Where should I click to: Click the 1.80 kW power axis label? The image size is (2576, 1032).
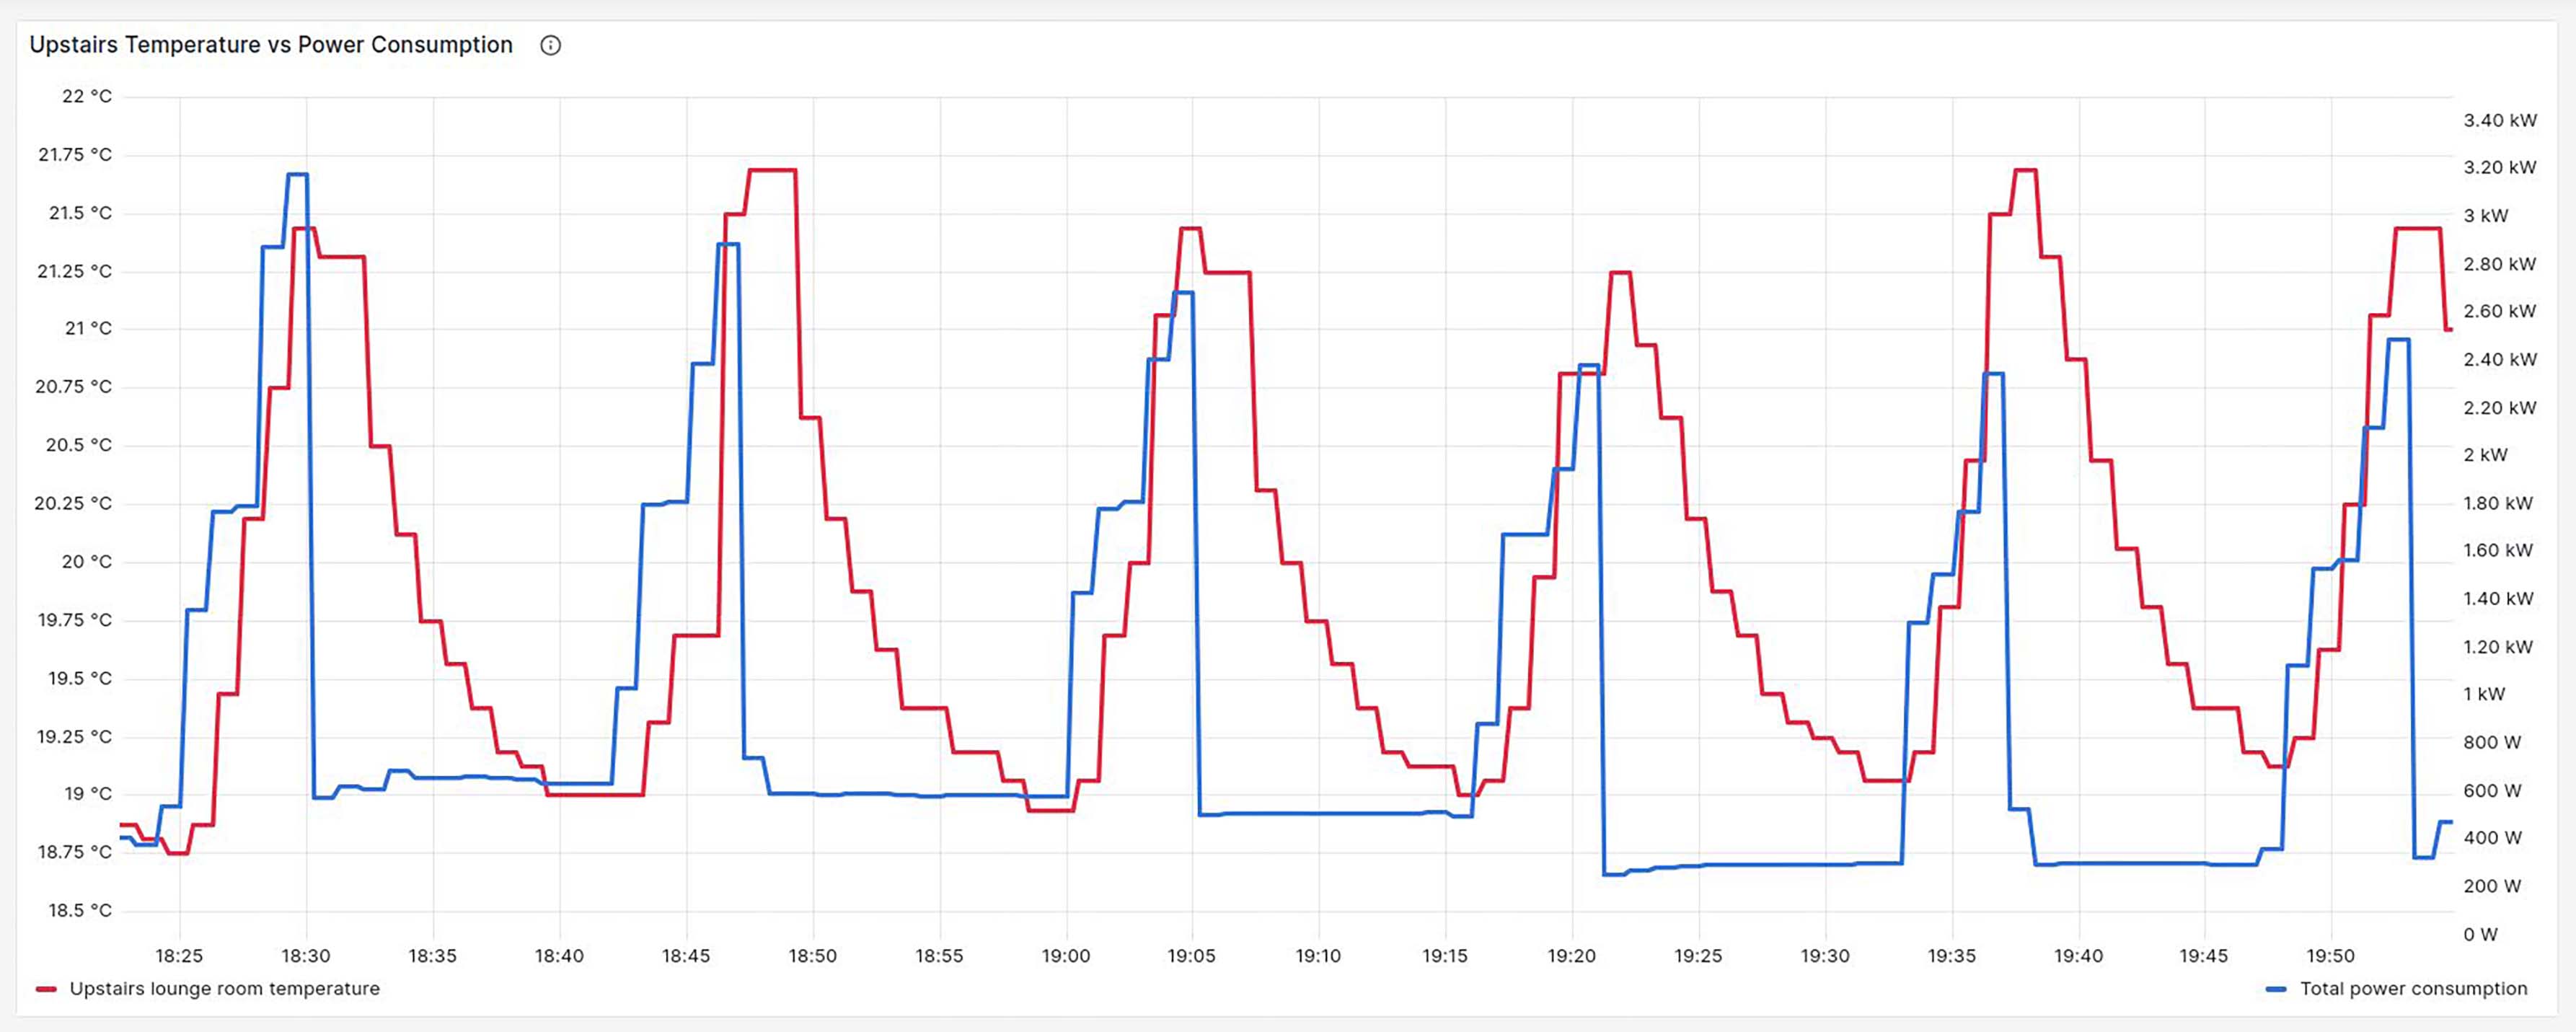2498,503
